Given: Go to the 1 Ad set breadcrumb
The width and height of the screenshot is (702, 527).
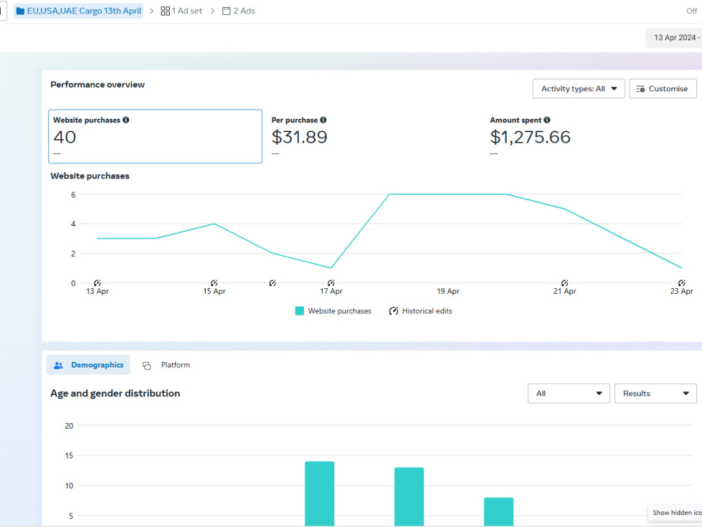Looking at the screenshot, I should [181, 11].
